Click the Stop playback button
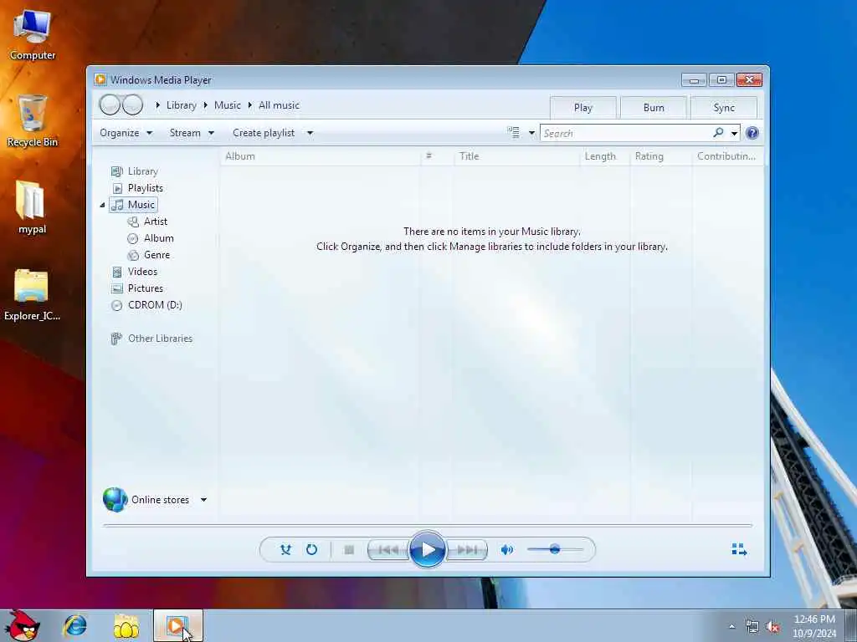 (349, 550)
